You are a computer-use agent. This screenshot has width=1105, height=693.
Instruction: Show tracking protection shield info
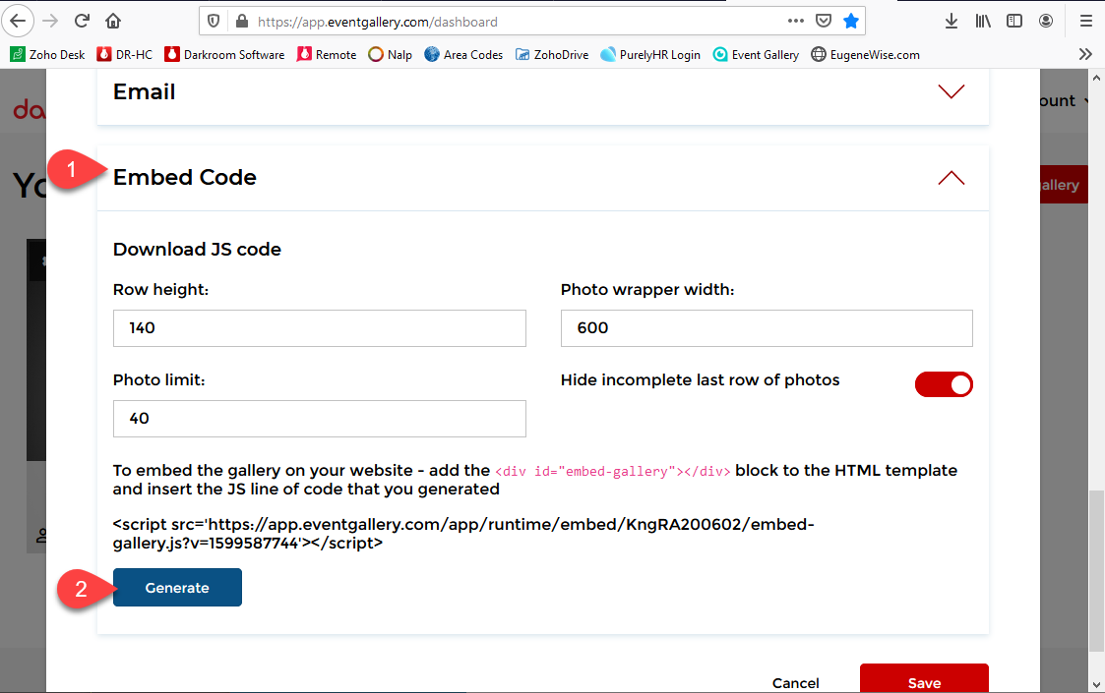214,21
